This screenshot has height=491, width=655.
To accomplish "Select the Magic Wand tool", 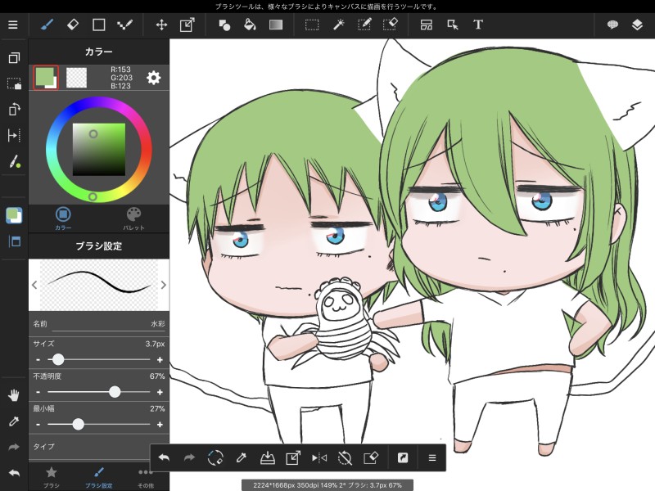I will click(x=338, y=25).
